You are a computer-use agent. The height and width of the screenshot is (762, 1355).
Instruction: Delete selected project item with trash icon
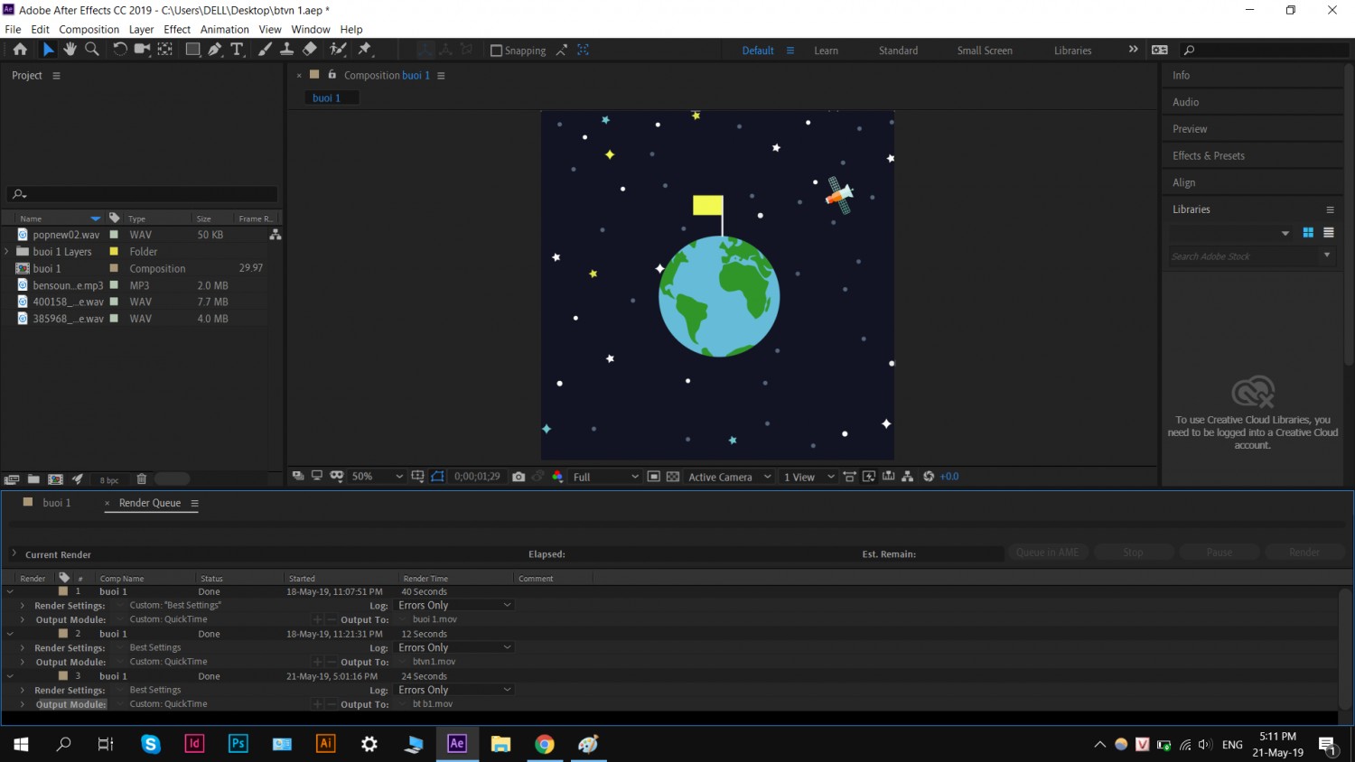tap(142, 479)
